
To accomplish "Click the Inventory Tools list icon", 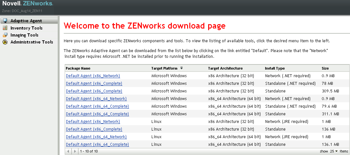I will [x=5, y=28].
